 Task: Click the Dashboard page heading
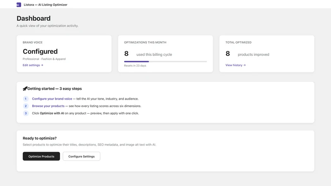click(x=34, y=18)
